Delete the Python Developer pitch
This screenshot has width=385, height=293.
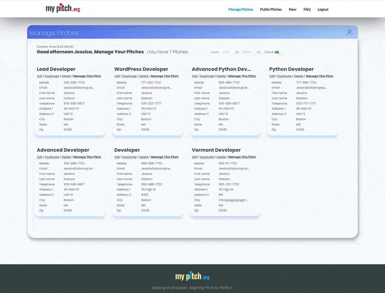click(x=298, y=76)
